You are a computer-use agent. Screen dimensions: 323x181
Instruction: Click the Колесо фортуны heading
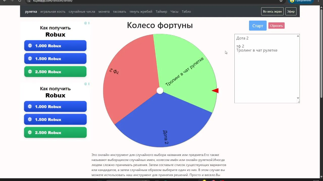tap(160, 25)
